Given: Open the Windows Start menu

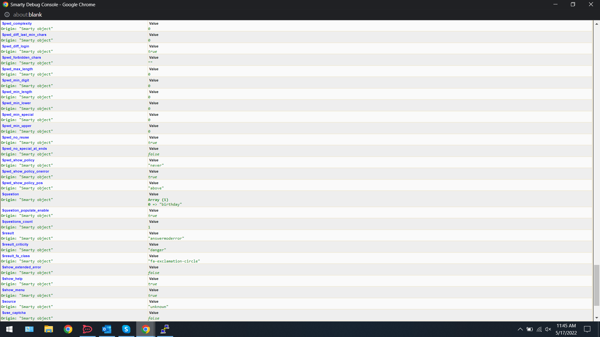Looking at the screenshot, I should pyautogui.click(x=9, y=329).
